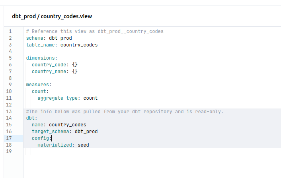Click the 'target_schema' key
This screenshot has height=178, width=281.
[x=51, y=132]
